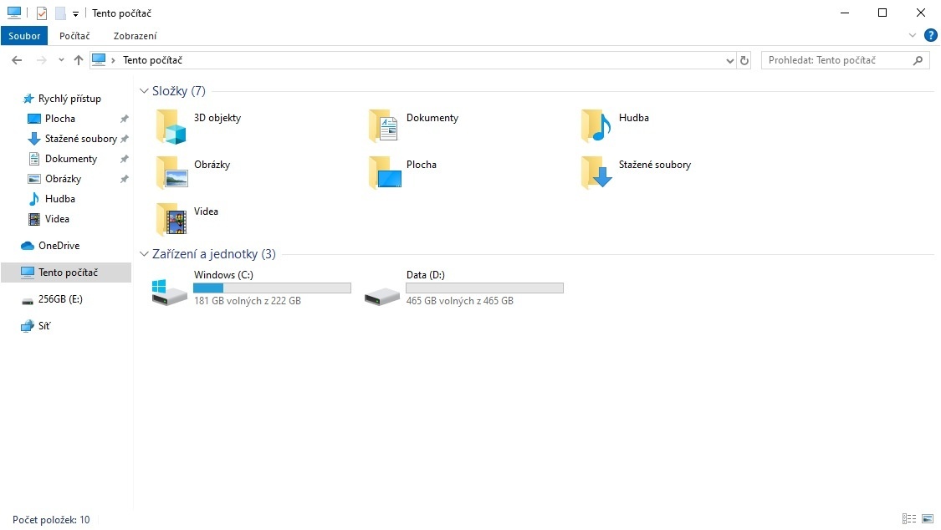Switch to Large icons view in status bar
The height and width of the screenshot is (530, 941).
point(928,519)
